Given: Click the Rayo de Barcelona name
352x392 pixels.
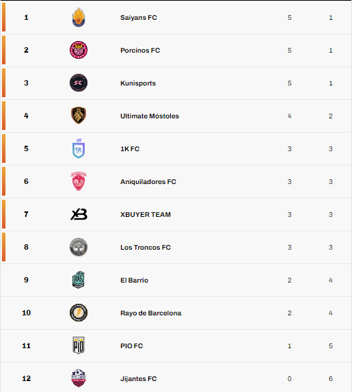Looking at the screenshot, I should (x=151, y=313).
